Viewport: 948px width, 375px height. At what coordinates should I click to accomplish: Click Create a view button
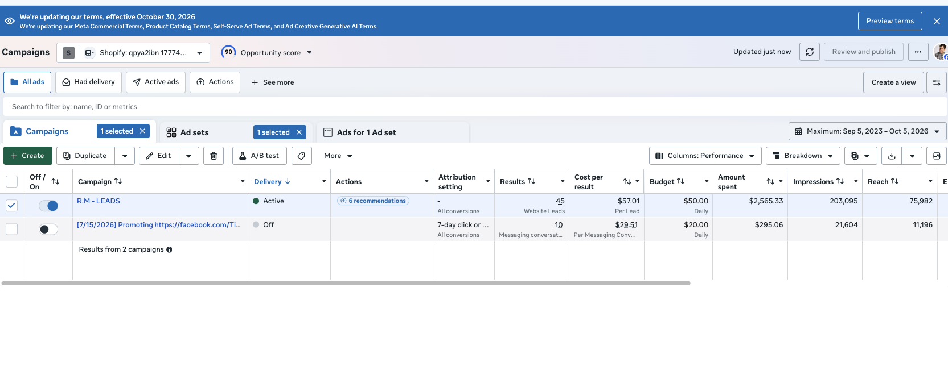893,82
